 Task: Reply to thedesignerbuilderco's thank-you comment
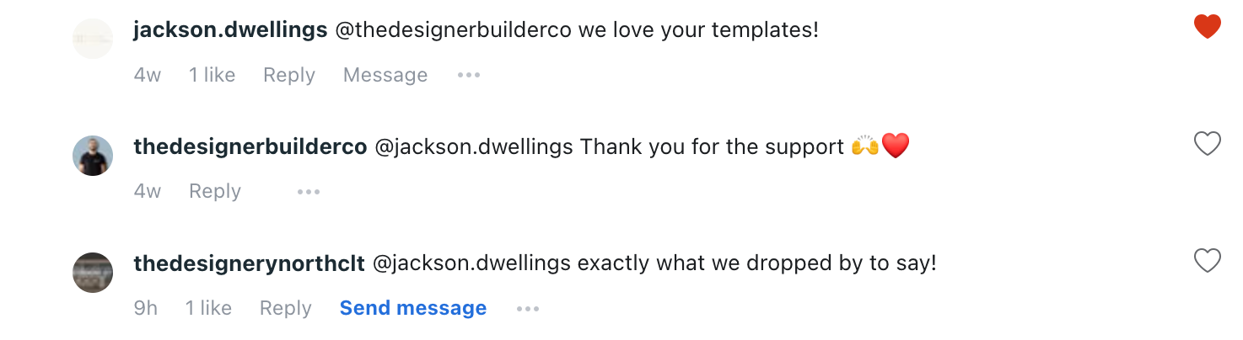[x=215, y=192]
